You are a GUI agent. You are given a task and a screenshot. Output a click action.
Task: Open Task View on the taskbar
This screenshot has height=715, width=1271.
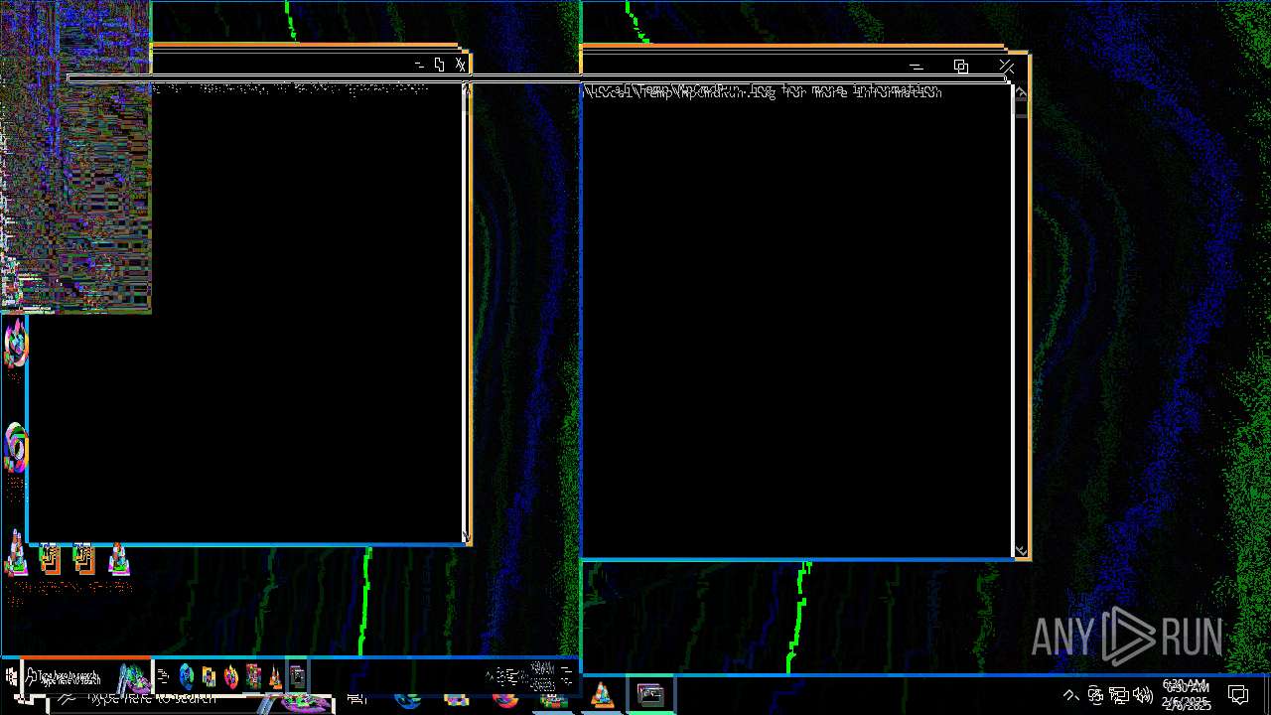pyautogui.click(x=357, y=699)
